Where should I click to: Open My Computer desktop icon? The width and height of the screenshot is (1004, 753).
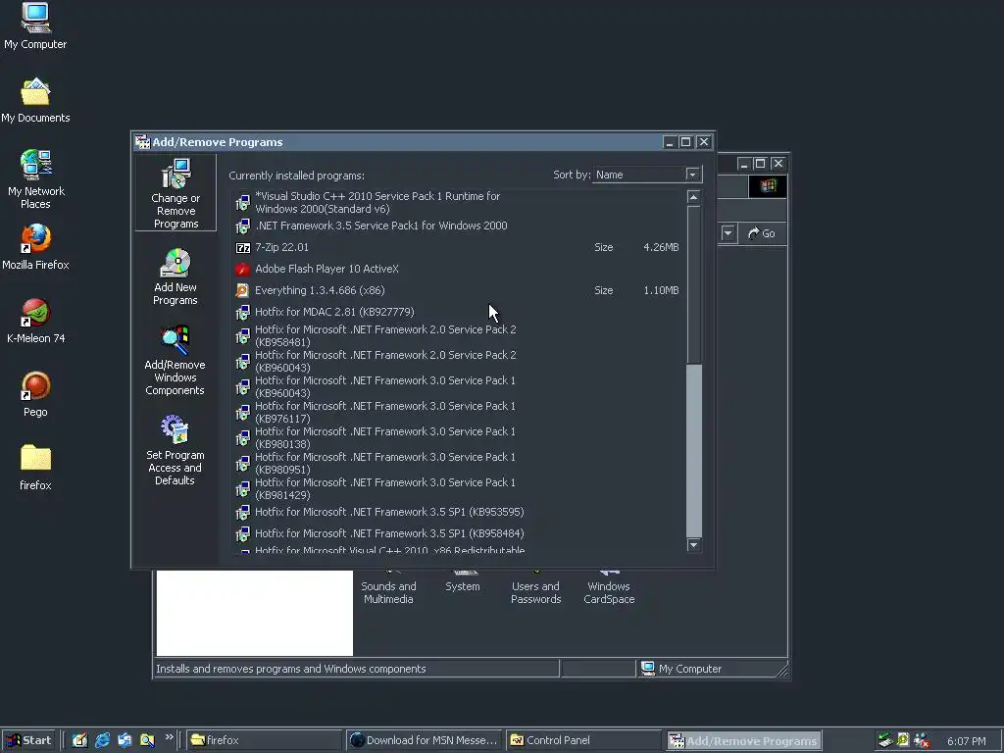point(35,25)
